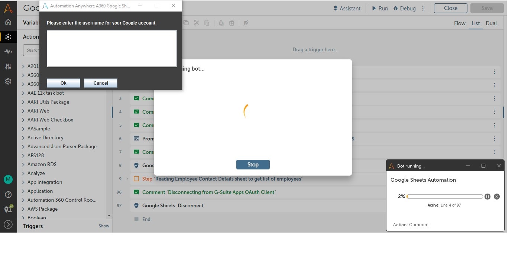
Task: Click the Stop button in the running bot popup
Action: [253, 165]
